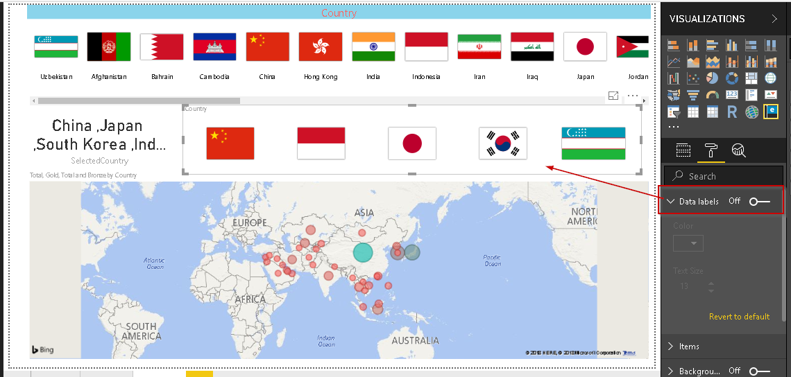Choose the funnel chart visual
The width and height of the screenshot is (791, 377).
coord(693,95)
